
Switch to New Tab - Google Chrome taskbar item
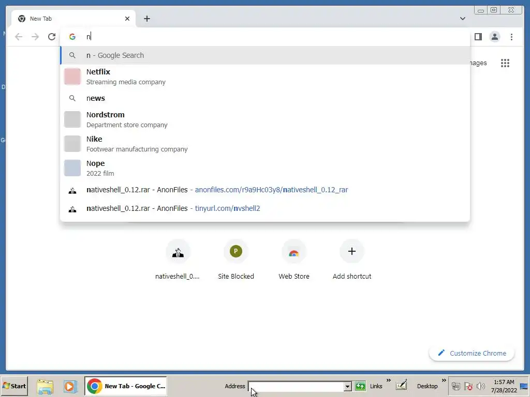pyautogui.click(x=126, y=386)
